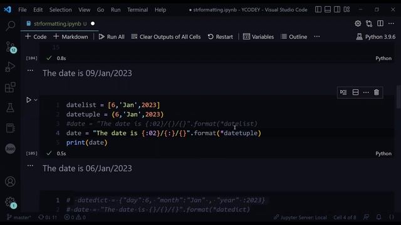Screen dimensions: 401x225
Task: Click the 0.5s execution time label
Action: (61, 153)
